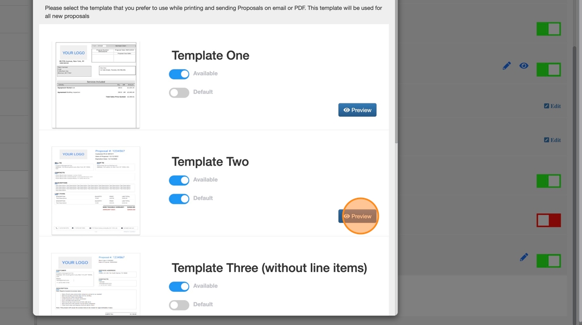This screenshot has width=582, height=325.
Task: Click the lower Edit link
Action: point(552,140)
